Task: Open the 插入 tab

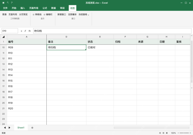Action: click(x=23, y=8)
